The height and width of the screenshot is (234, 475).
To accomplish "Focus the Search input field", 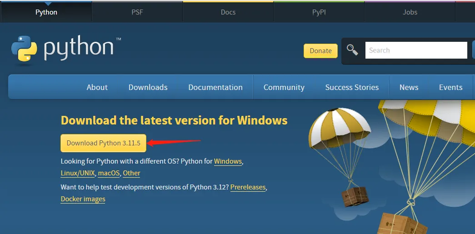I will [416, 50].
